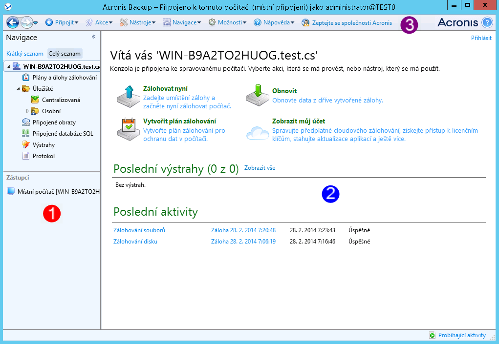This screenshot has width=499, height=344.
Task: Switch to Krátký seznam view
Action: 25,54
